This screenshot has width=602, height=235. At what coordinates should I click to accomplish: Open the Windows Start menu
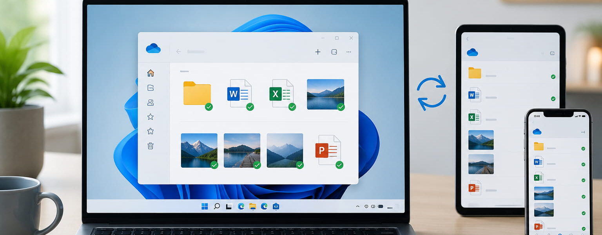[205, 206]
